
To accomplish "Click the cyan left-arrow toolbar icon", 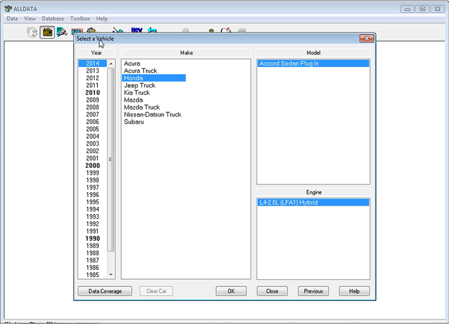I will pyautogui.click(x=152, y=30).
